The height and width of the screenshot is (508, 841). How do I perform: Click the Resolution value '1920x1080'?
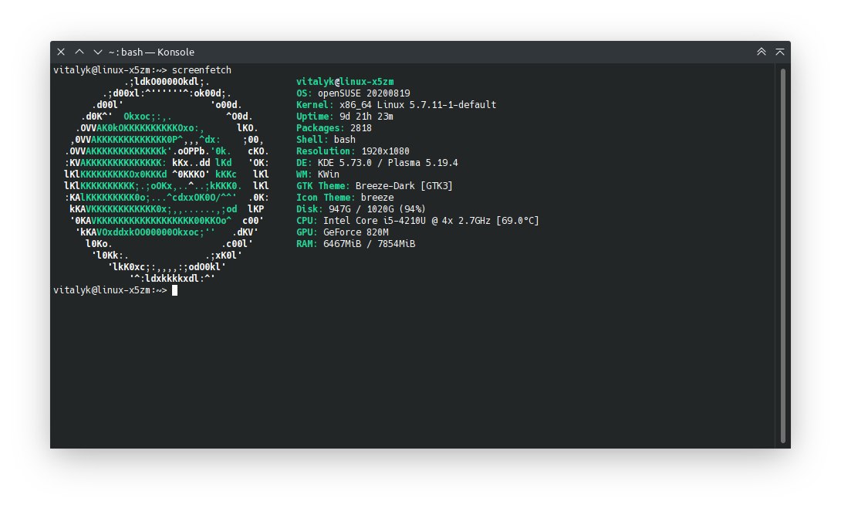tap(385, 151)
